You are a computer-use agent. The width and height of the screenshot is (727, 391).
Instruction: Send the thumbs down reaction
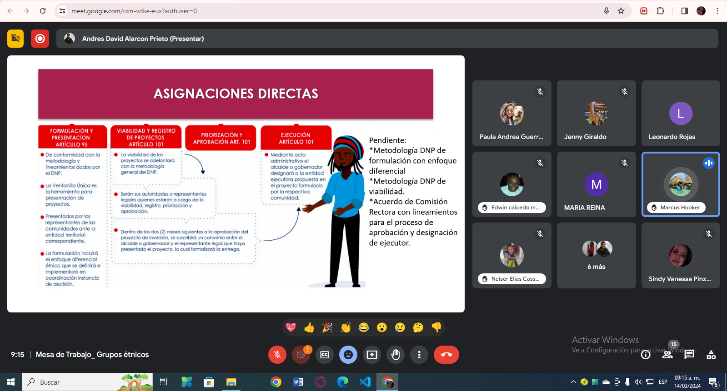(436, 327)
